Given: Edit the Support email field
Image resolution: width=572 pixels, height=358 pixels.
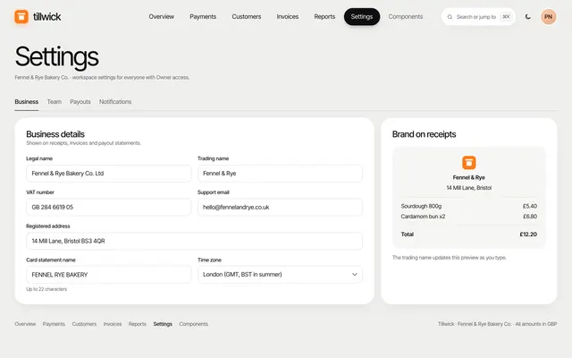Looking at the screenshot, I should pos(280,207).
